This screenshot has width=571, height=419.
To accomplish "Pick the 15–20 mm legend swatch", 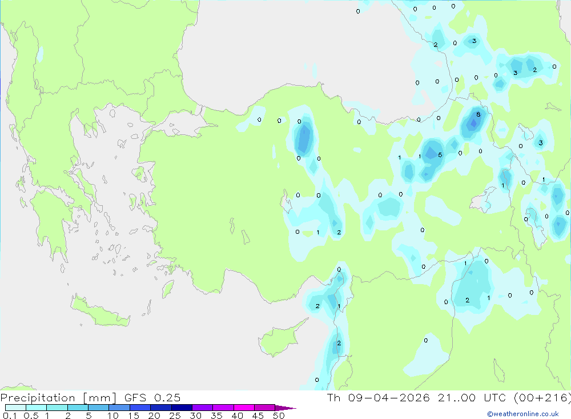I will (140, 408).
